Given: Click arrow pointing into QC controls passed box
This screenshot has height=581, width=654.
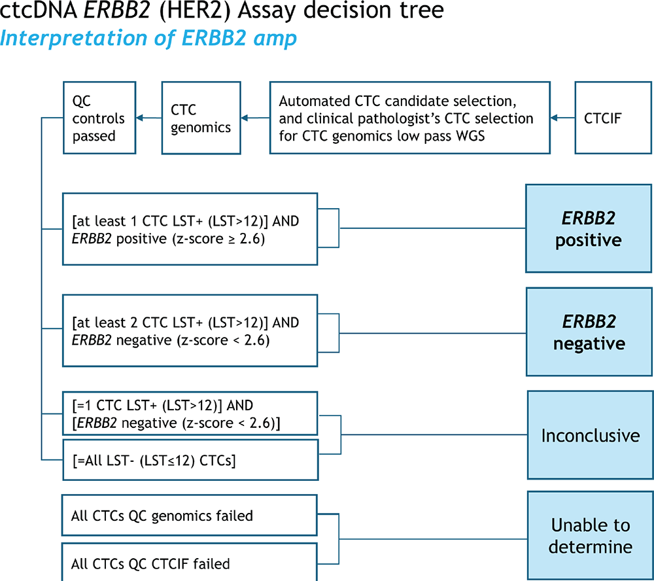Looking at the screenshot, I should (149, 118).
